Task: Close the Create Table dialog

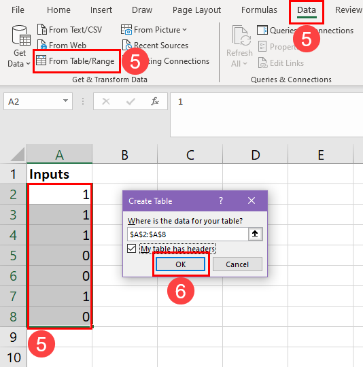Action: (x=252, y=200)
